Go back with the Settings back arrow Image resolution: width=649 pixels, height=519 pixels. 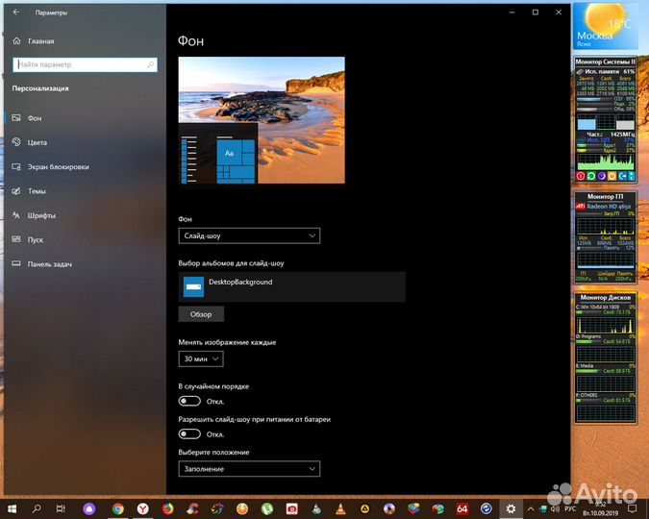click(16, 12)
